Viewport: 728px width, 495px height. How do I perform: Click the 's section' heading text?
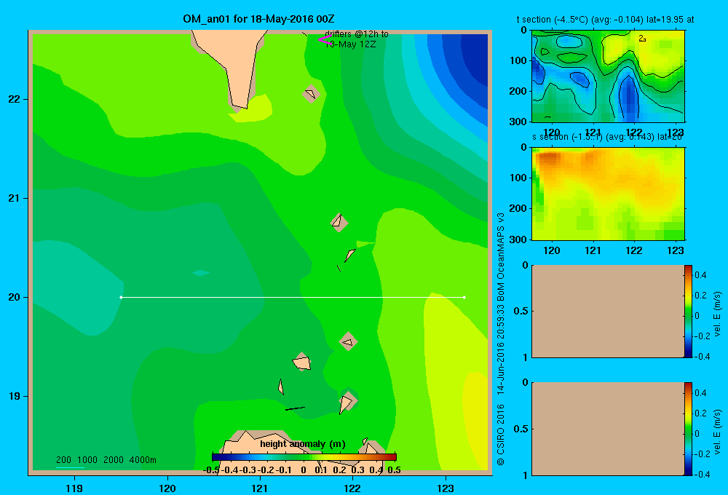click(550, 137)
